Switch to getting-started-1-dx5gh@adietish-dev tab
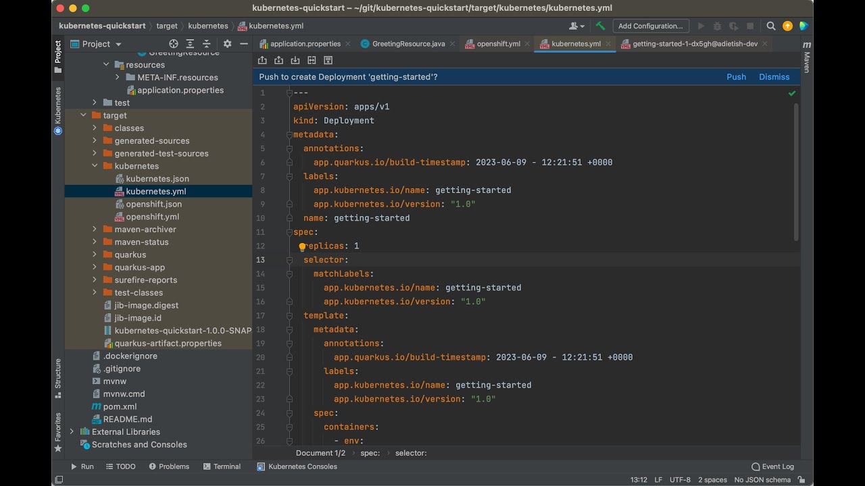 click(x=695, y=44)
